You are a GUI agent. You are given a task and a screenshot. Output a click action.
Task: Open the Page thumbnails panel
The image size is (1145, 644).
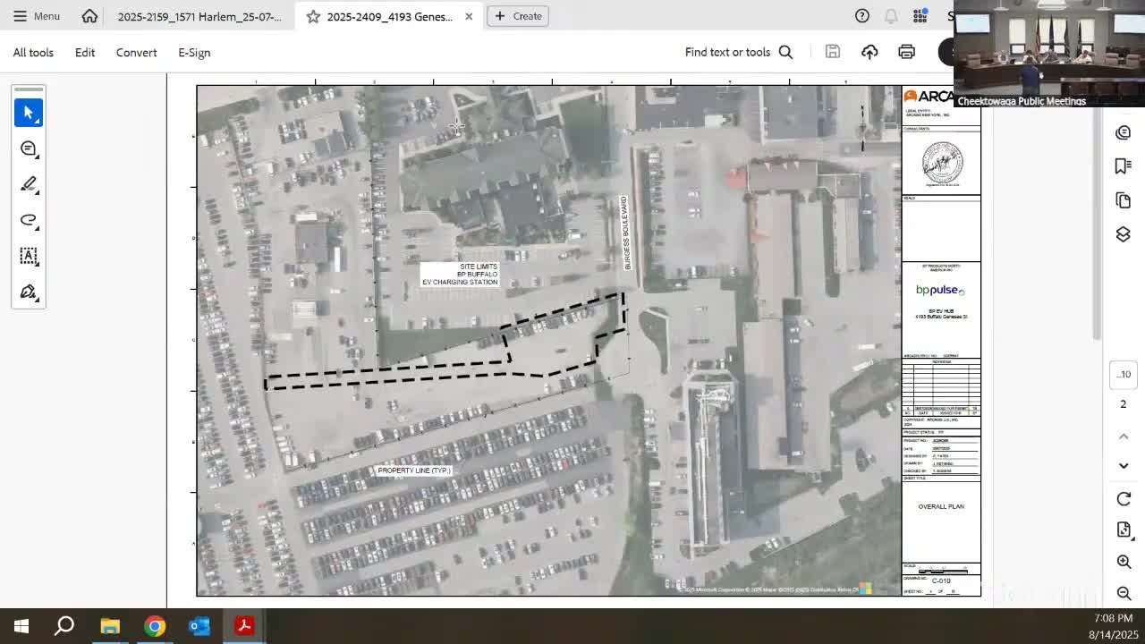click(x=1124, y=200)
